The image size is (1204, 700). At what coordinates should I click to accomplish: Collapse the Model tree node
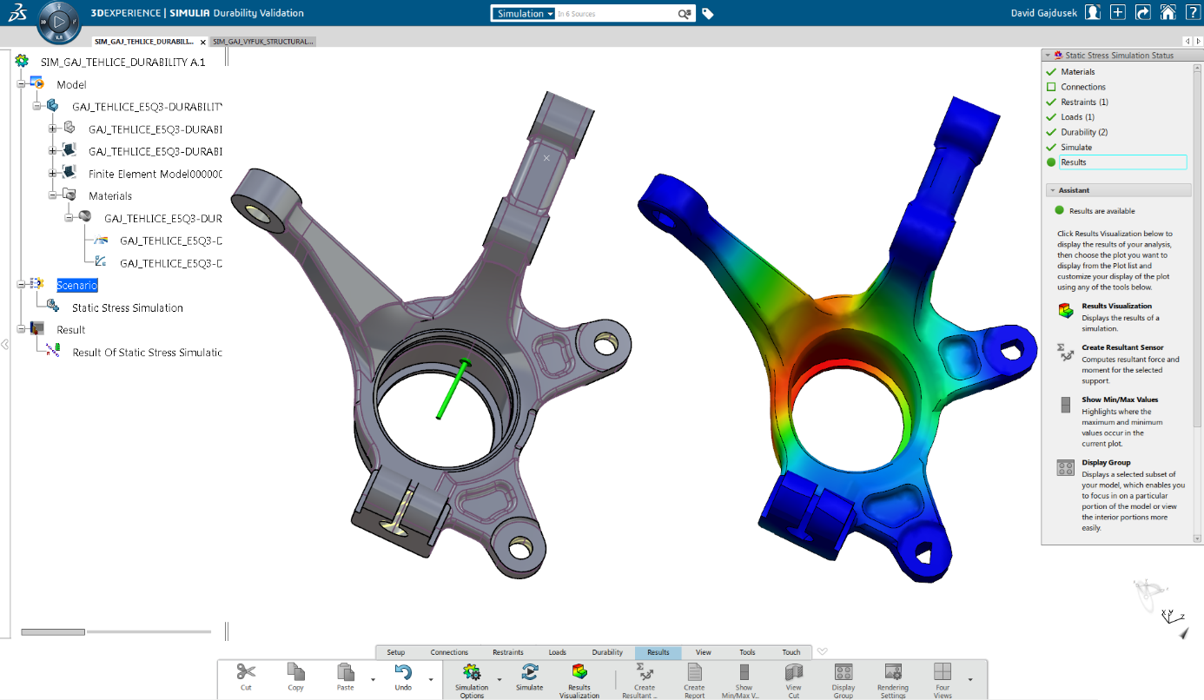20,84
